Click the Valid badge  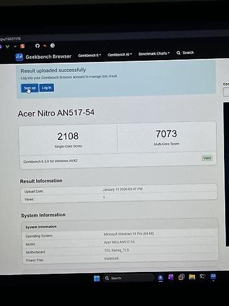pos(207,158)
